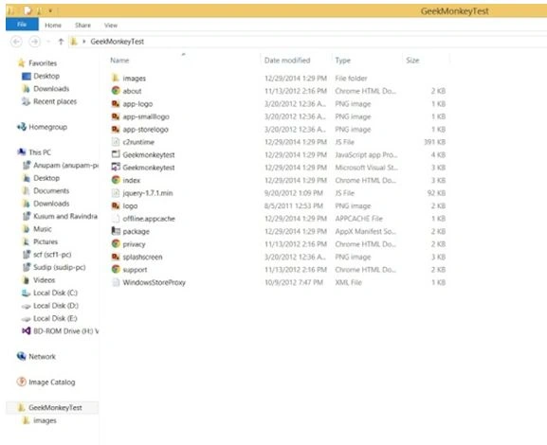Click the Chrome icon beside about
Screen dimensions: 547x445
pos(116,91)
